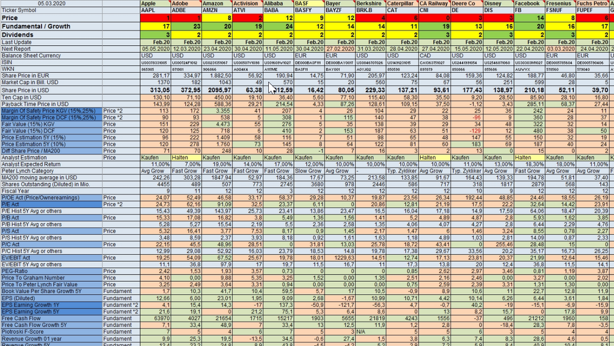Select Amazon share price 2095,97

tap(217, 90)
